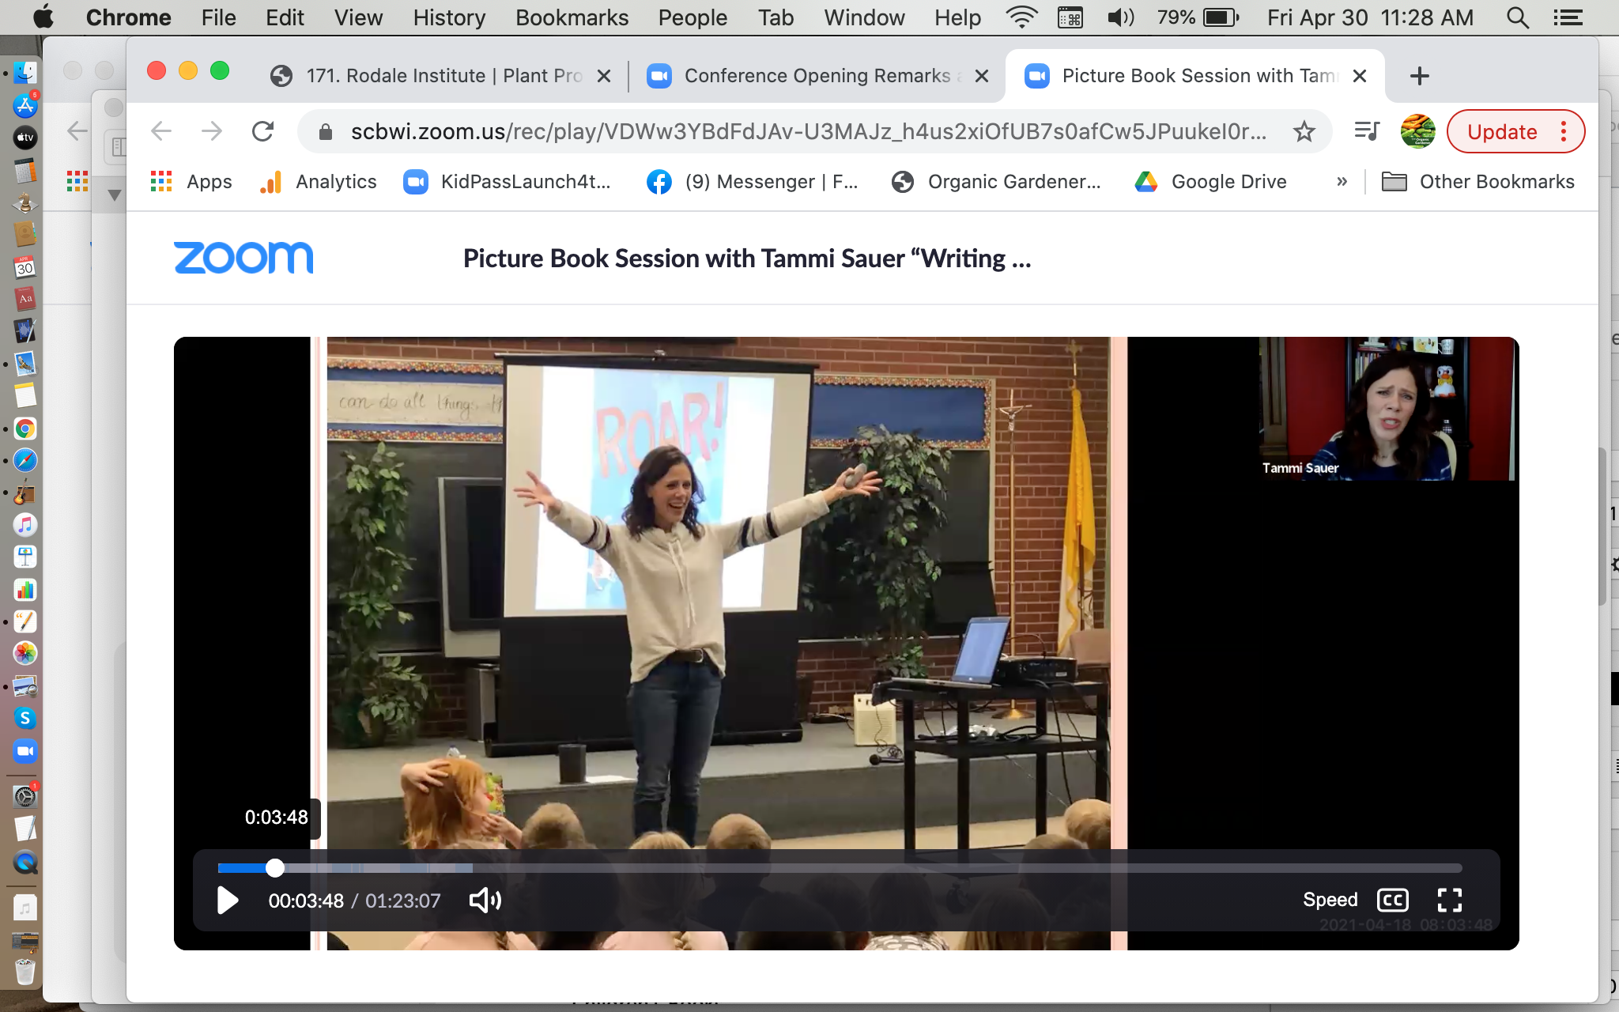Image resolution: width=1619 pixels, height=1012 pixels.
Task: Click the video progress slider handle
Action: pyautogui.click(x=274, y=868)
